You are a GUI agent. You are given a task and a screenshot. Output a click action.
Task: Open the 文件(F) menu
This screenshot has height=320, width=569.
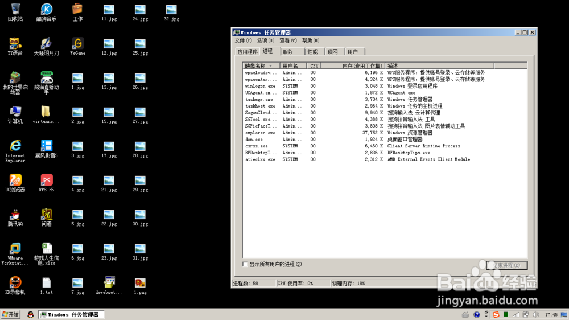pos(243,40)
